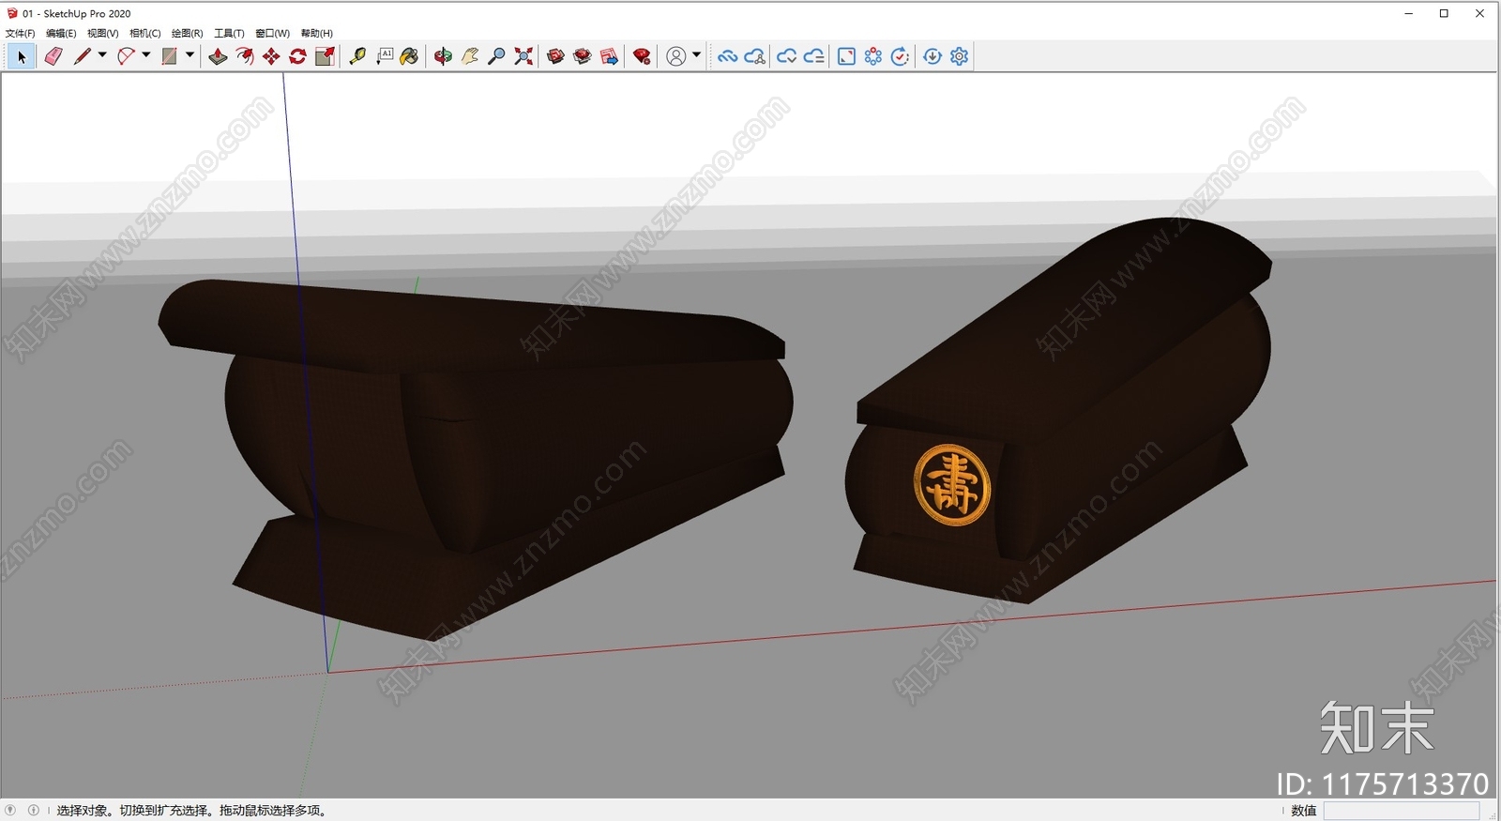Open the 编辑(E) menu

[61, 33]
